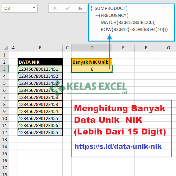The image size is (176, 176).
Task: Click the Insert Function fx icon
Action: 80,8
